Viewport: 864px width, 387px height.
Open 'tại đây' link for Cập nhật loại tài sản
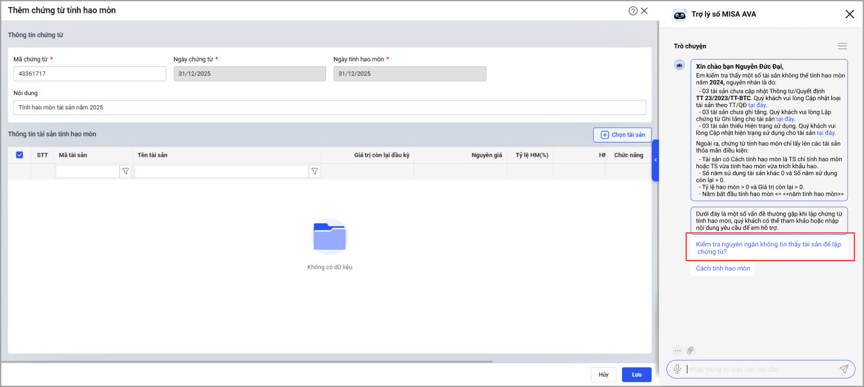(757, 105)
